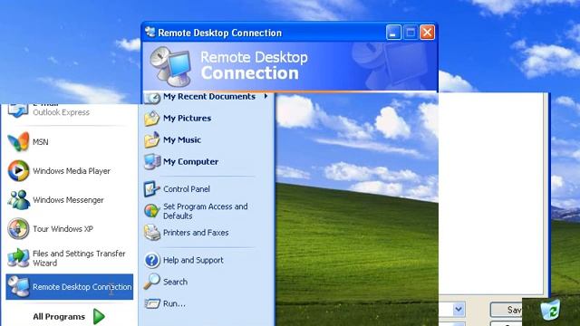Select the My Pictures label
Viewport: 580px width, 326px height.
pyautogui.click(x=188, y=119)
